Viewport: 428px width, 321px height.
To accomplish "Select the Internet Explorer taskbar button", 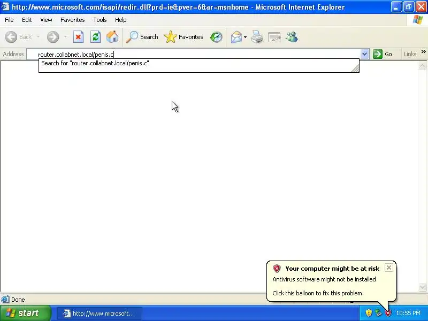I will (100, 314).
